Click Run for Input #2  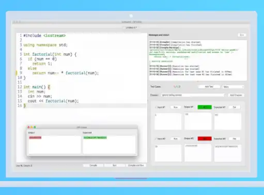point(176,139)
